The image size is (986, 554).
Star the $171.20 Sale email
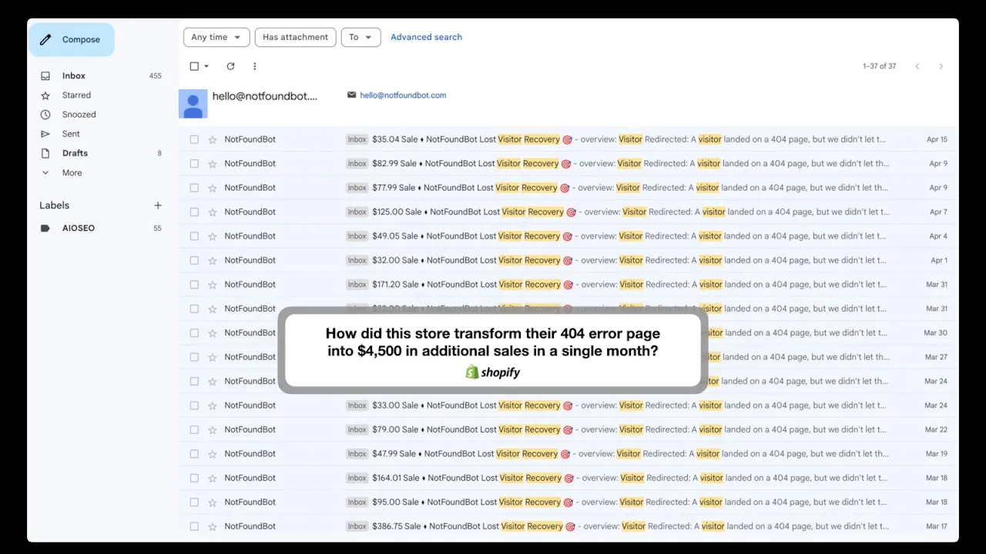click(x=213, y=285)
